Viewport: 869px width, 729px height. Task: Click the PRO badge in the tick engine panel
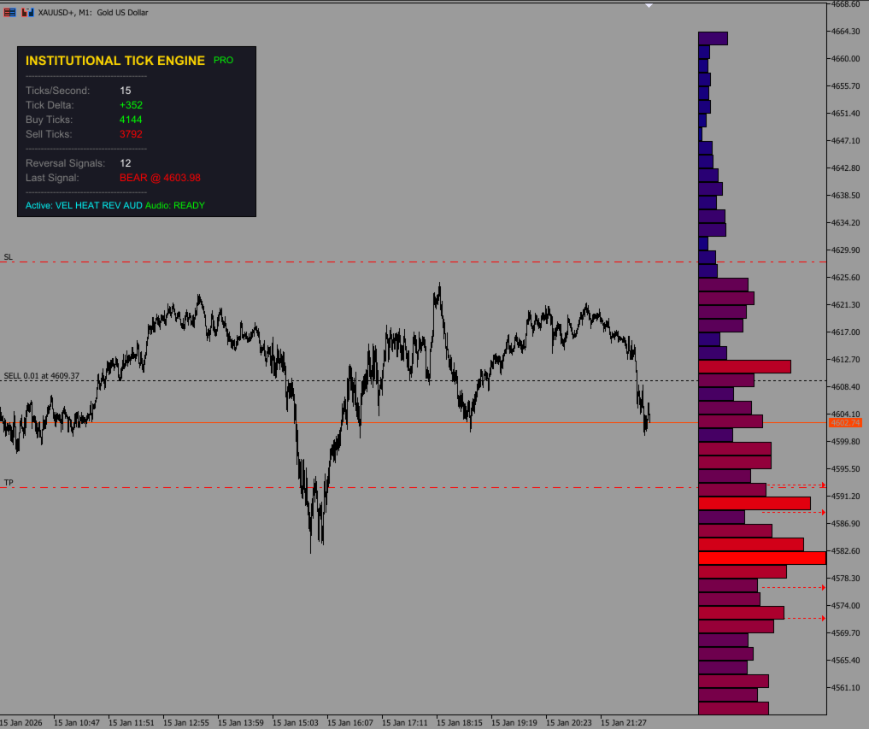coord(223,60)
